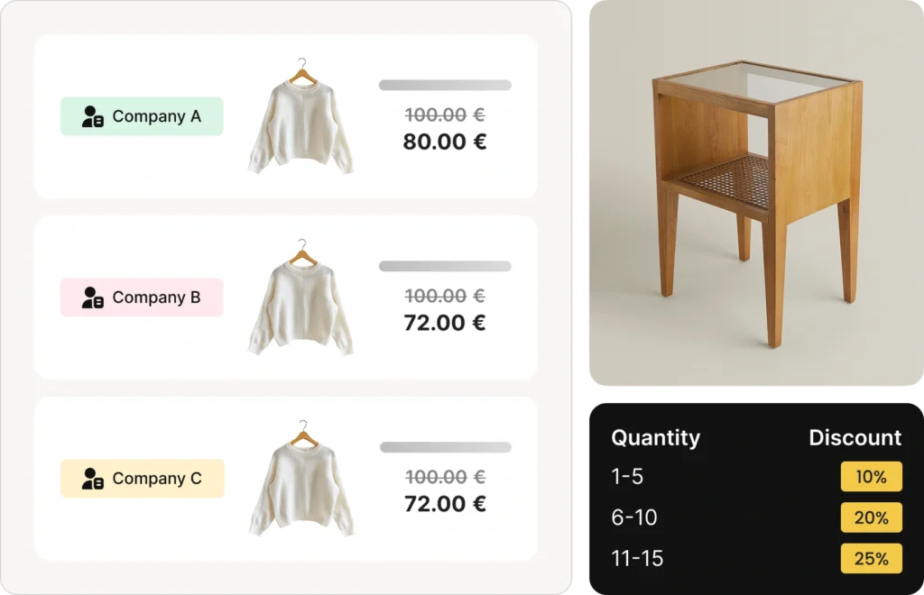The height and width of the screenshot is (595, 924).
Task: Click the 80.00 € discounted price
Action: 445,142
